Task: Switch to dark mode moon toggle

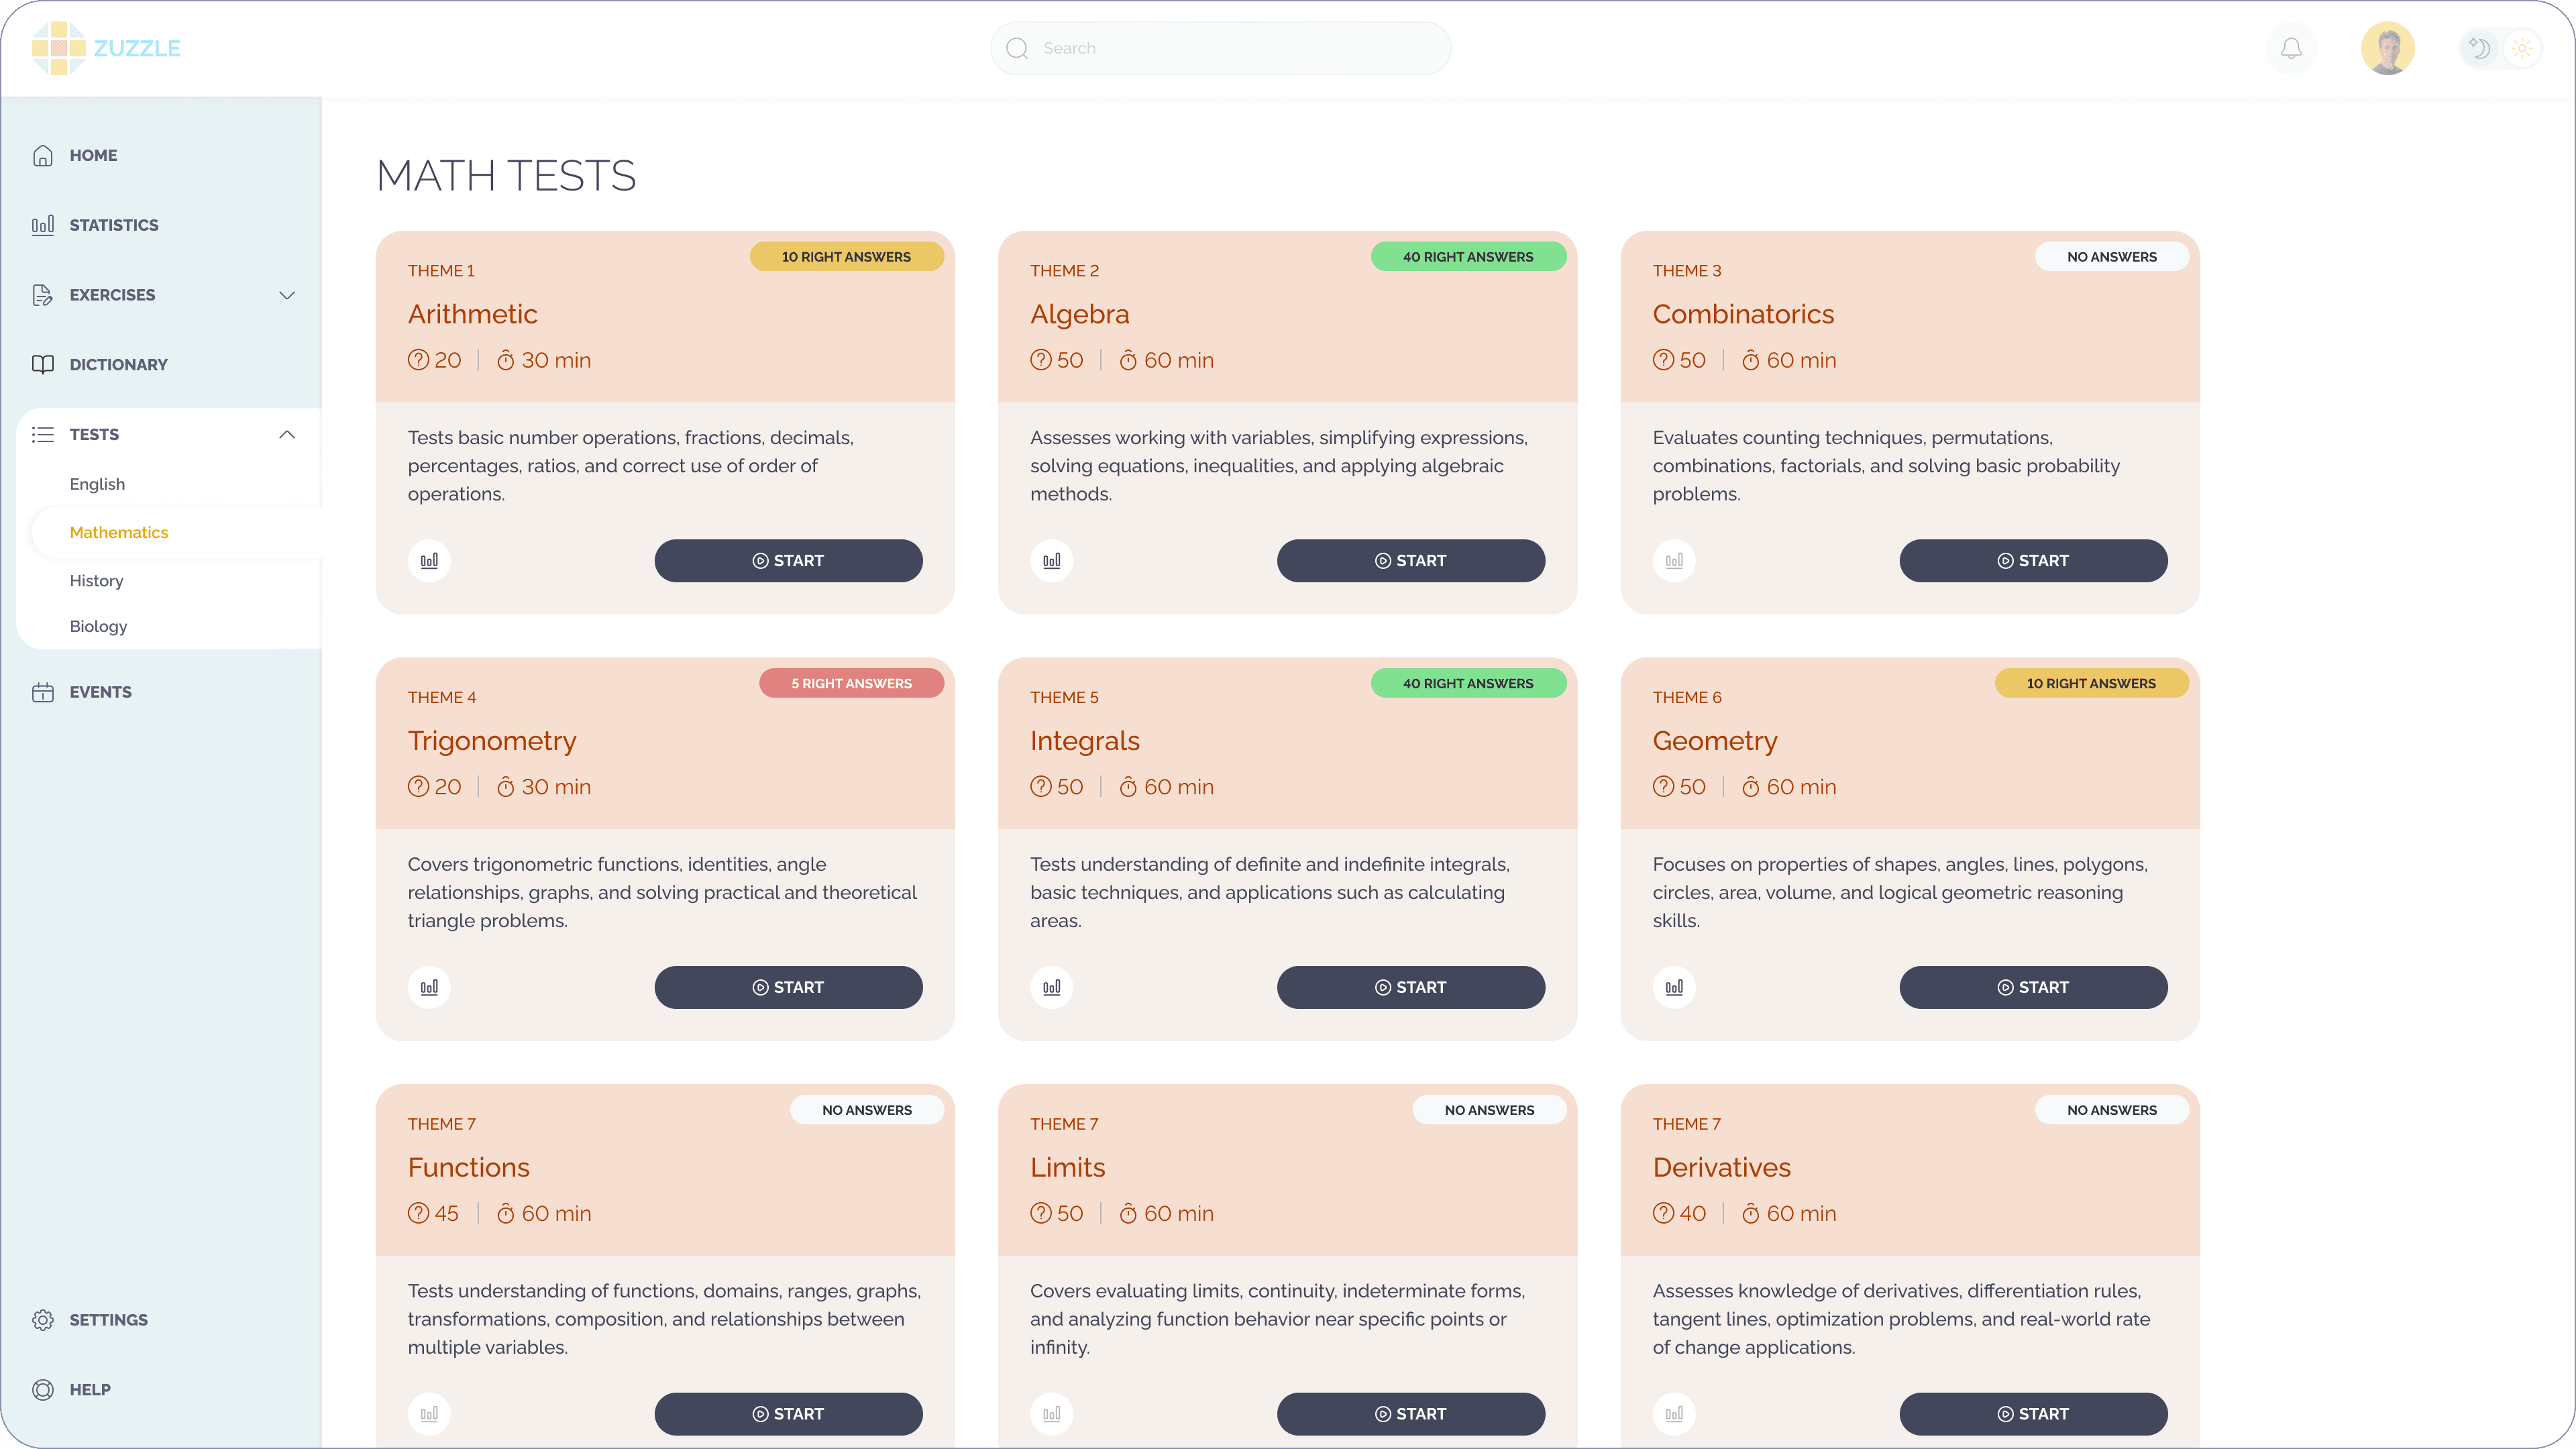Action: pos(2479,48)
